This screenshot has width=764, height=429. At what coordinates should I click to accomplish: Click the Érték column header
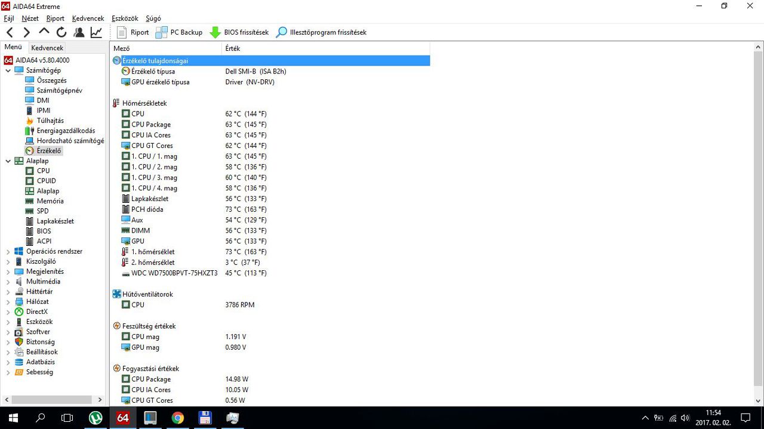(x=325, y=48)
